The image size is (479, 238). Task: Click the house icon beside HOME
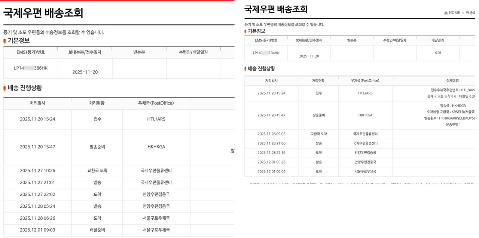tap(446, 13)
